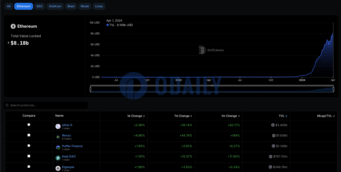The width and height of the screenshot is (341, 172).
Task: Switch to the Arbitrum chain tab
Action: pos(55,6)
